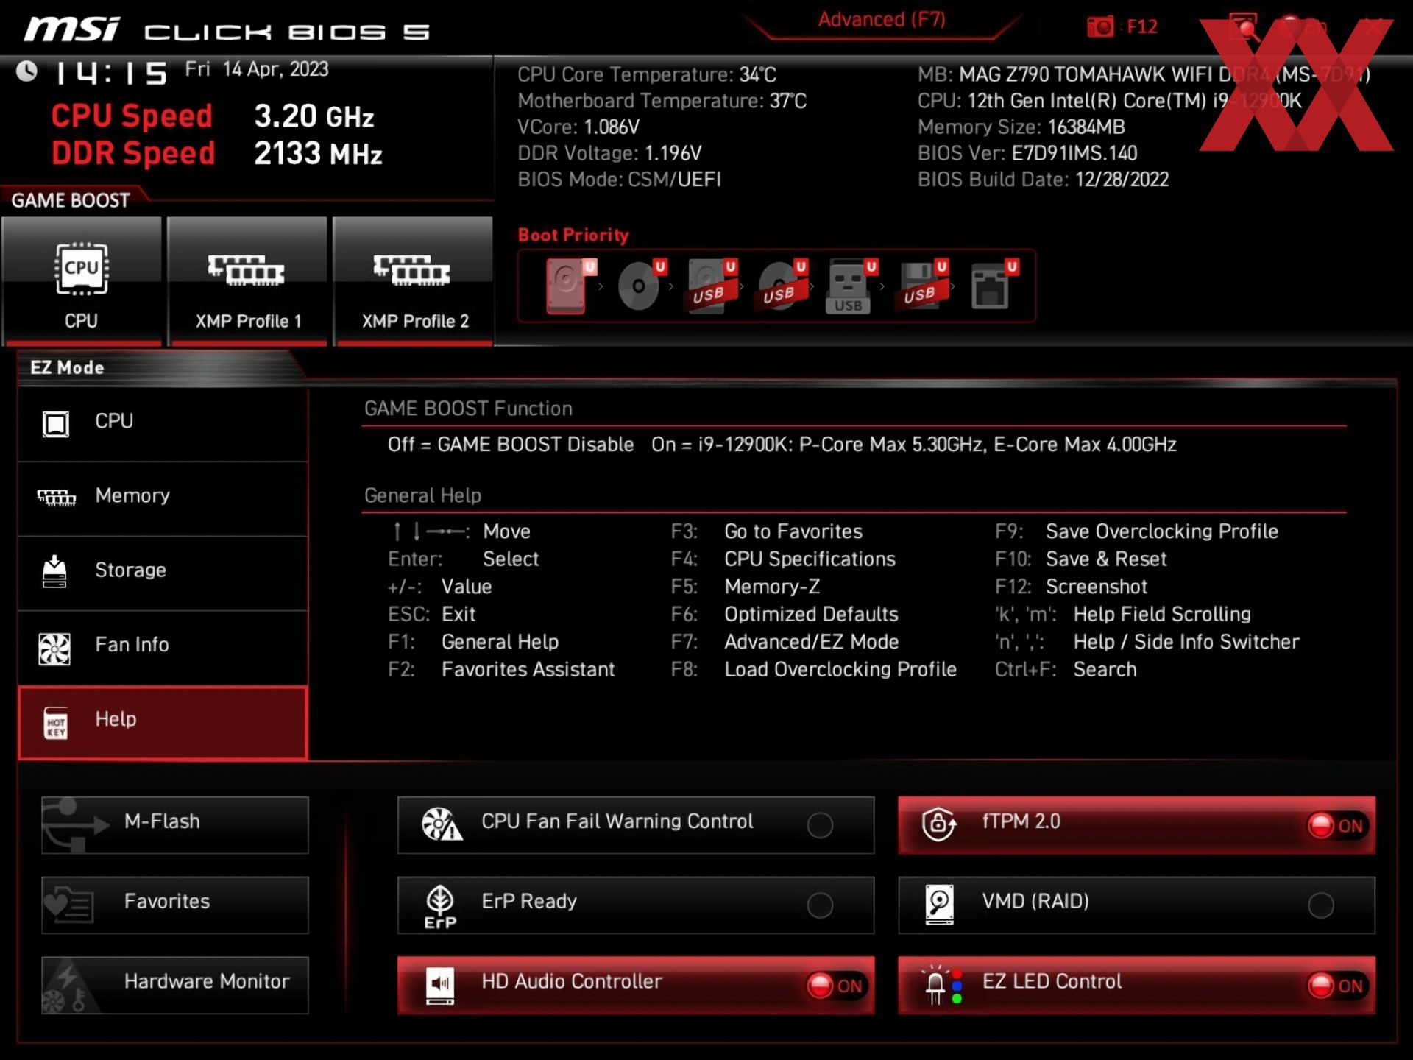Image resolution: width=1413 pixels, height=1060 pixels.
Task: Switch to Advanced (F7) mode
Action: pyautogui.click(x=882, y=20)
